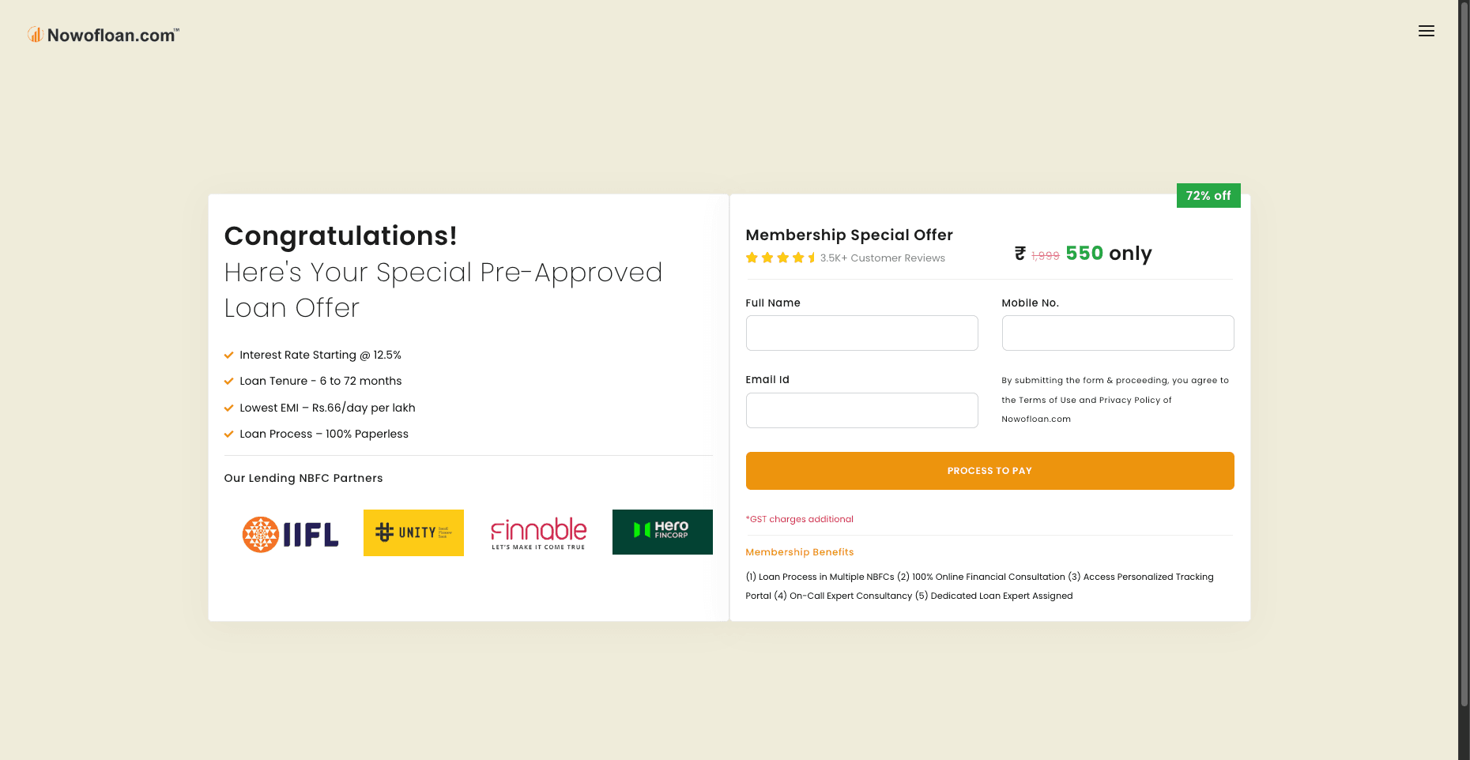
Task: Click the 550 only price text
Action: click(x=1108, y=254)
